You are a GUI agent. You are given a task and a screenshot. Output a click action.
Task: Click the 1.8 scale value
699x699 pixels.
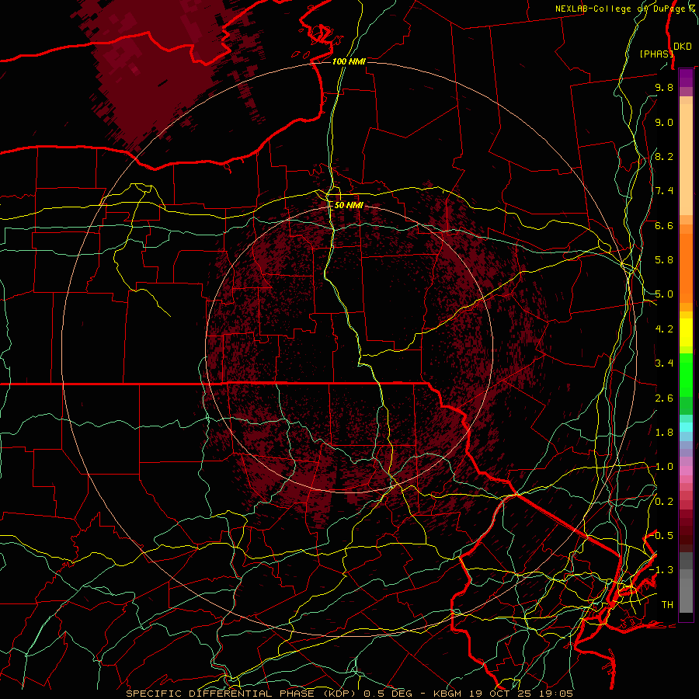[x=664, y=433]
